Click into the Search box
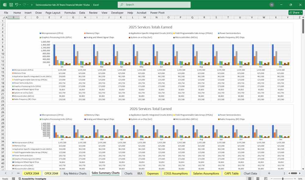The width and height of the screenshot is (305, 180). click(154, 5)
